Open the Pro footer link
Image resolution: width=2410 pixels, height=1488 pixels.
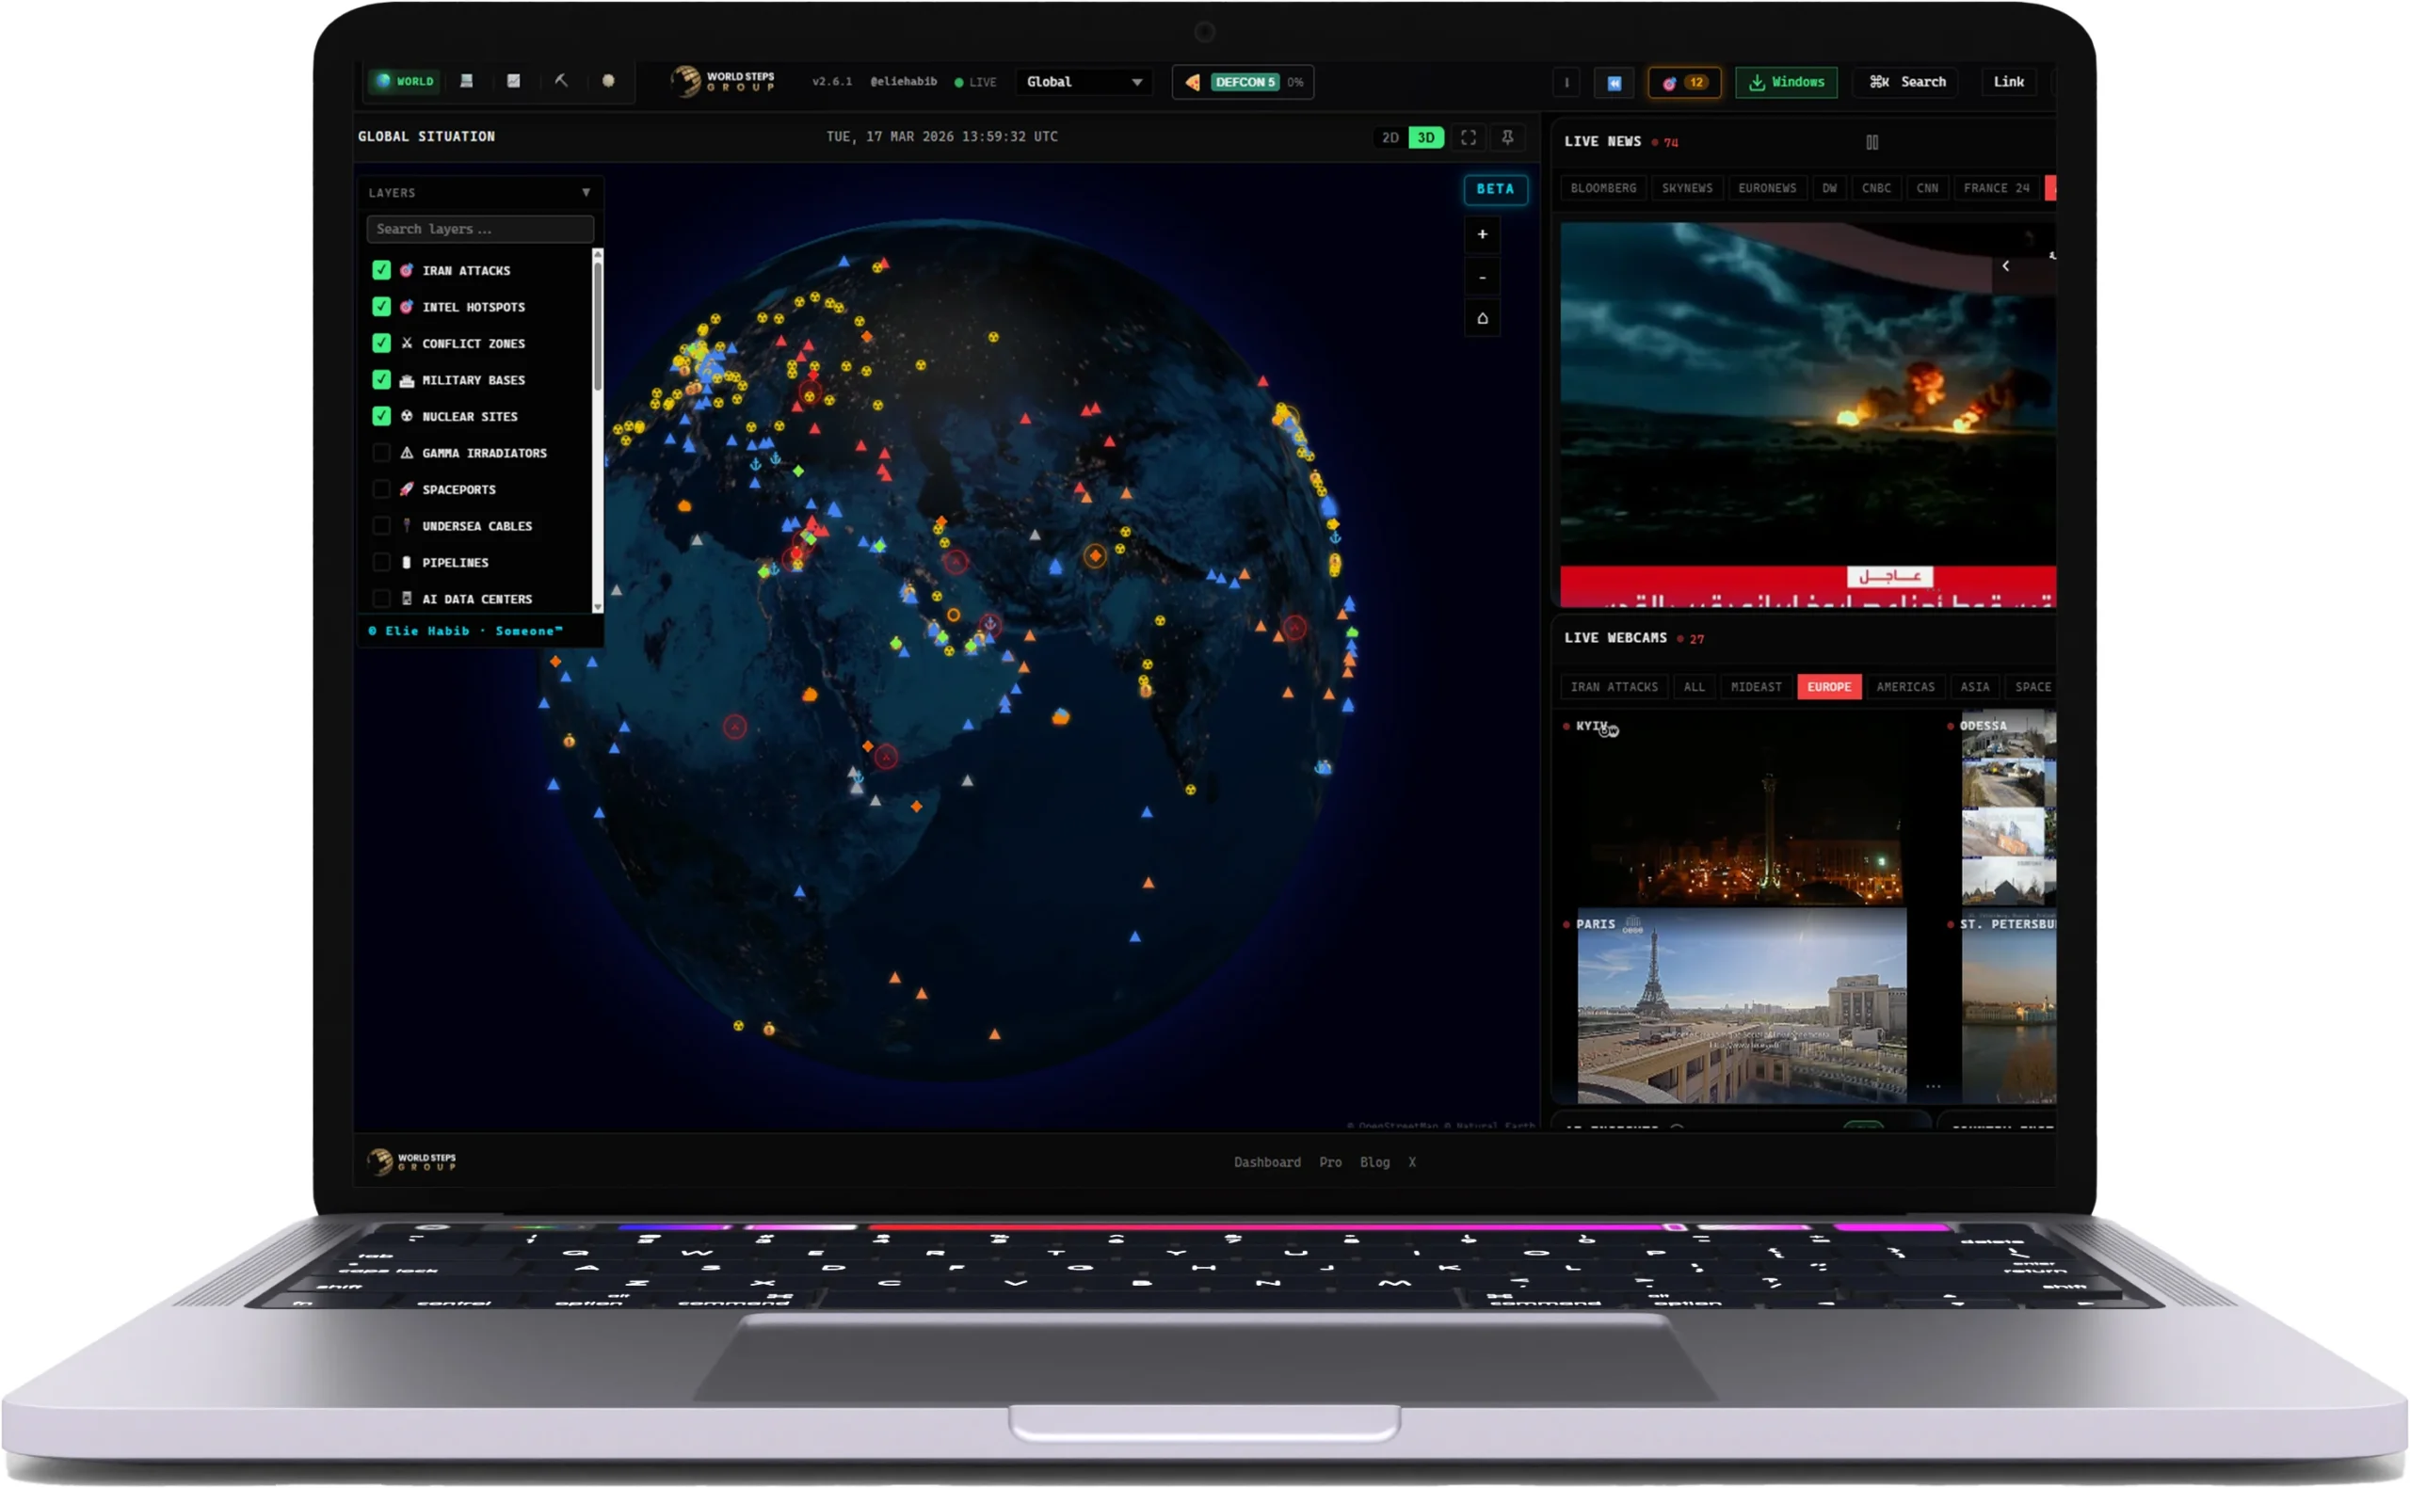click(x=1329, y=1162)
